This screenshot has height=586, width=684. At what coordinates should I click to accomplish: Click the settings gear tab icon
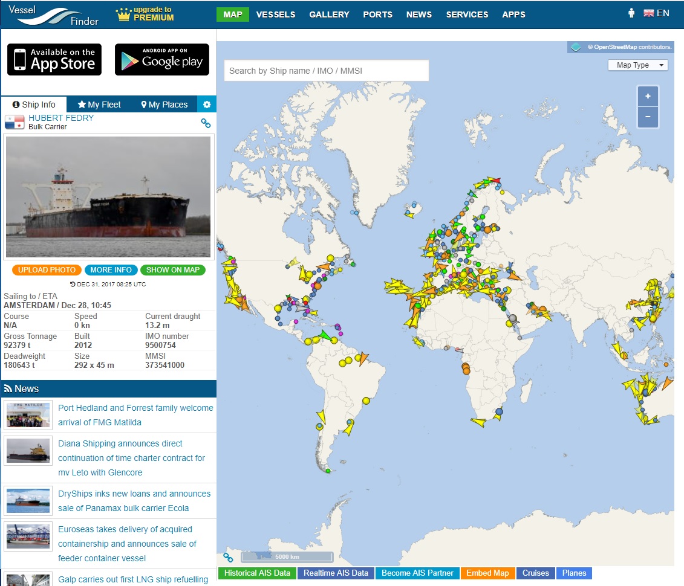click(207, 105)
